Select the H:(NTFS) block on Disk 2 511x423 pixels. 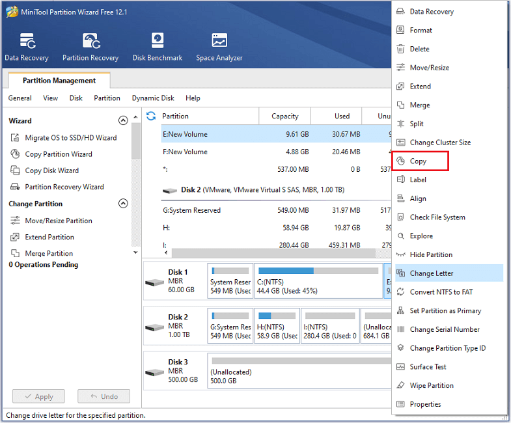[277, 326]
